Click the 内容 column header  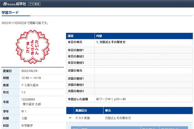point(99,36)
